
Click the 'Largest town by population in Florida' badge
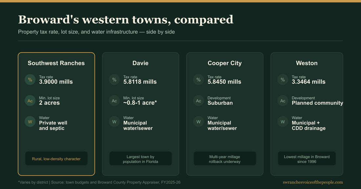click(x=140, y=159)
